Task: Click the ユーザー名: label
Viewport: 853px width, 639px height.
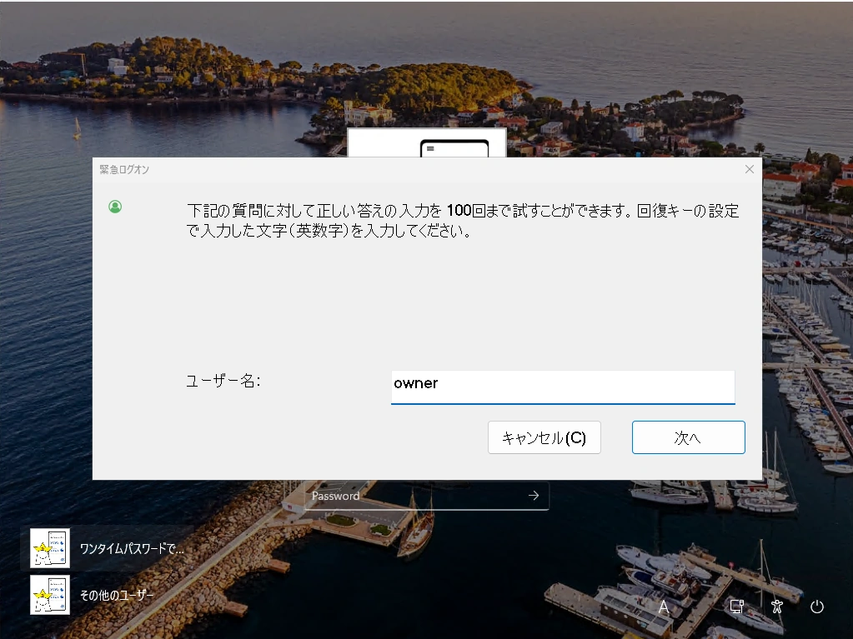Action: 223,381
